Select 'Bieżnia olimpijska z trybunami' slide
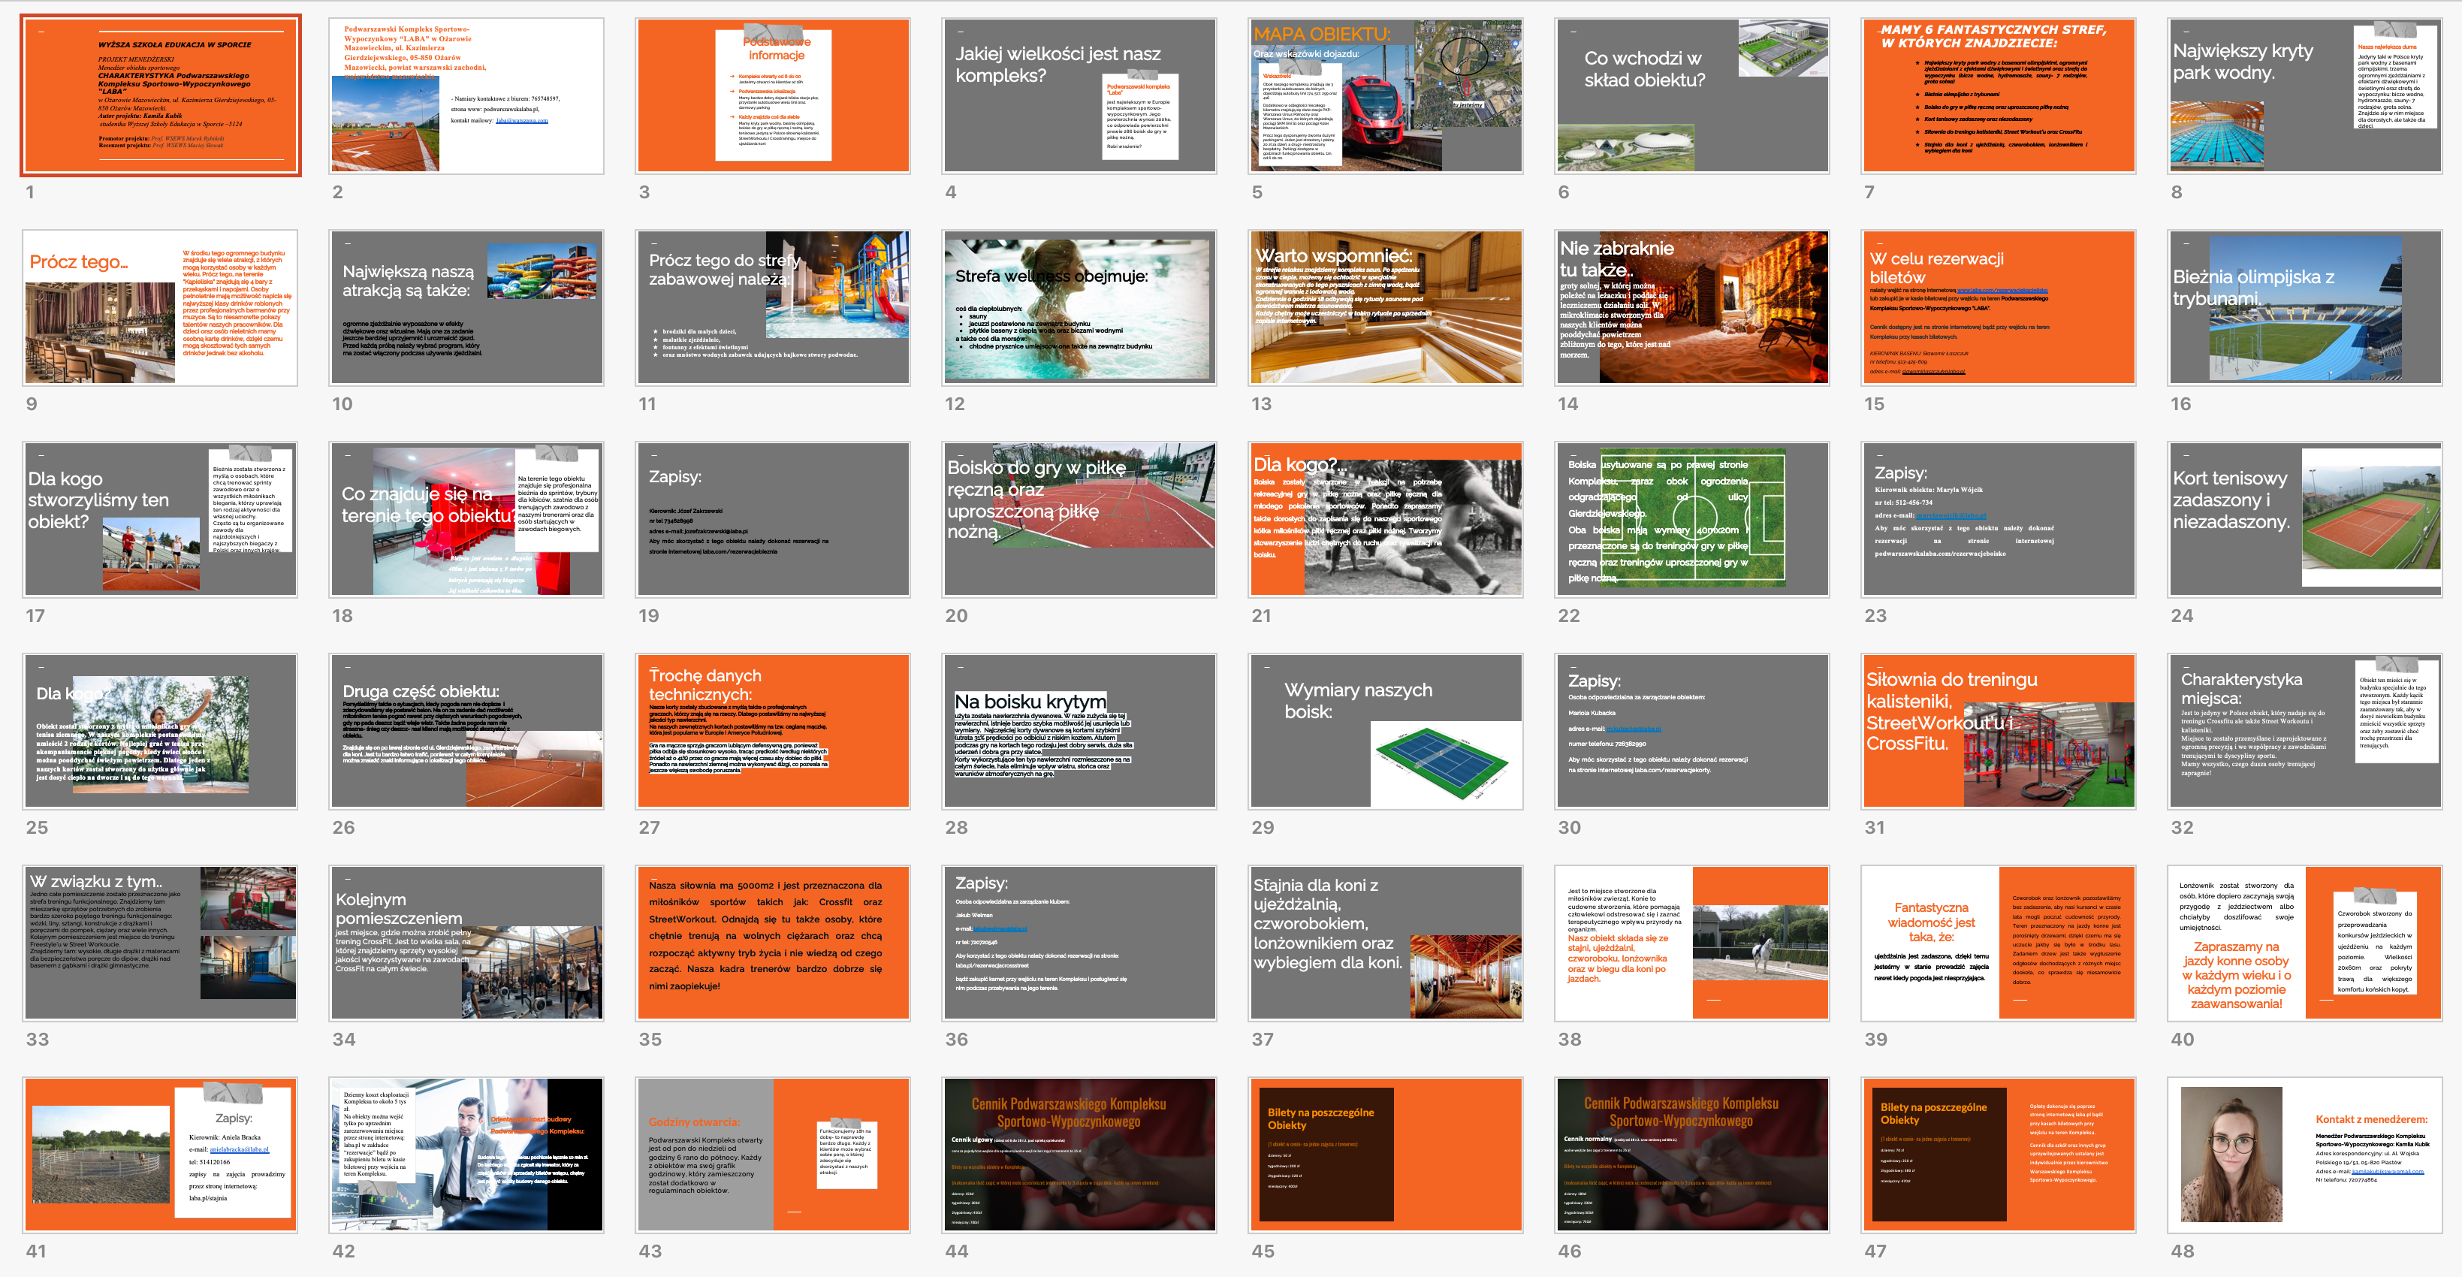 (x=2304, y=306)
